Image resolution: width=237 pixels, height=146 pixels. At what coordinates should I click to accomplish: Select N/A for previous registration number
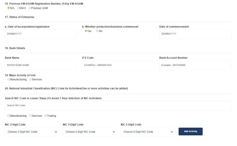[x=9, y=8]
